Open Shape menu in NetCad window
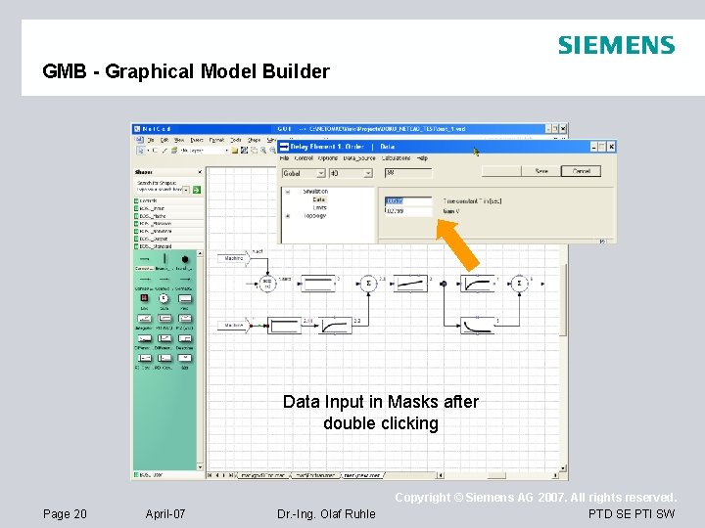The width and height of the screenshot is (705, 528). [x=254, y=140]
